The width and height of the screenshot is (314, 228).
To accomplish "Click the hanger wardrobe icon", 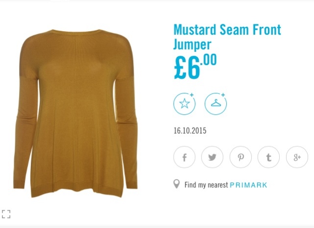I will [x=216, y=104].
